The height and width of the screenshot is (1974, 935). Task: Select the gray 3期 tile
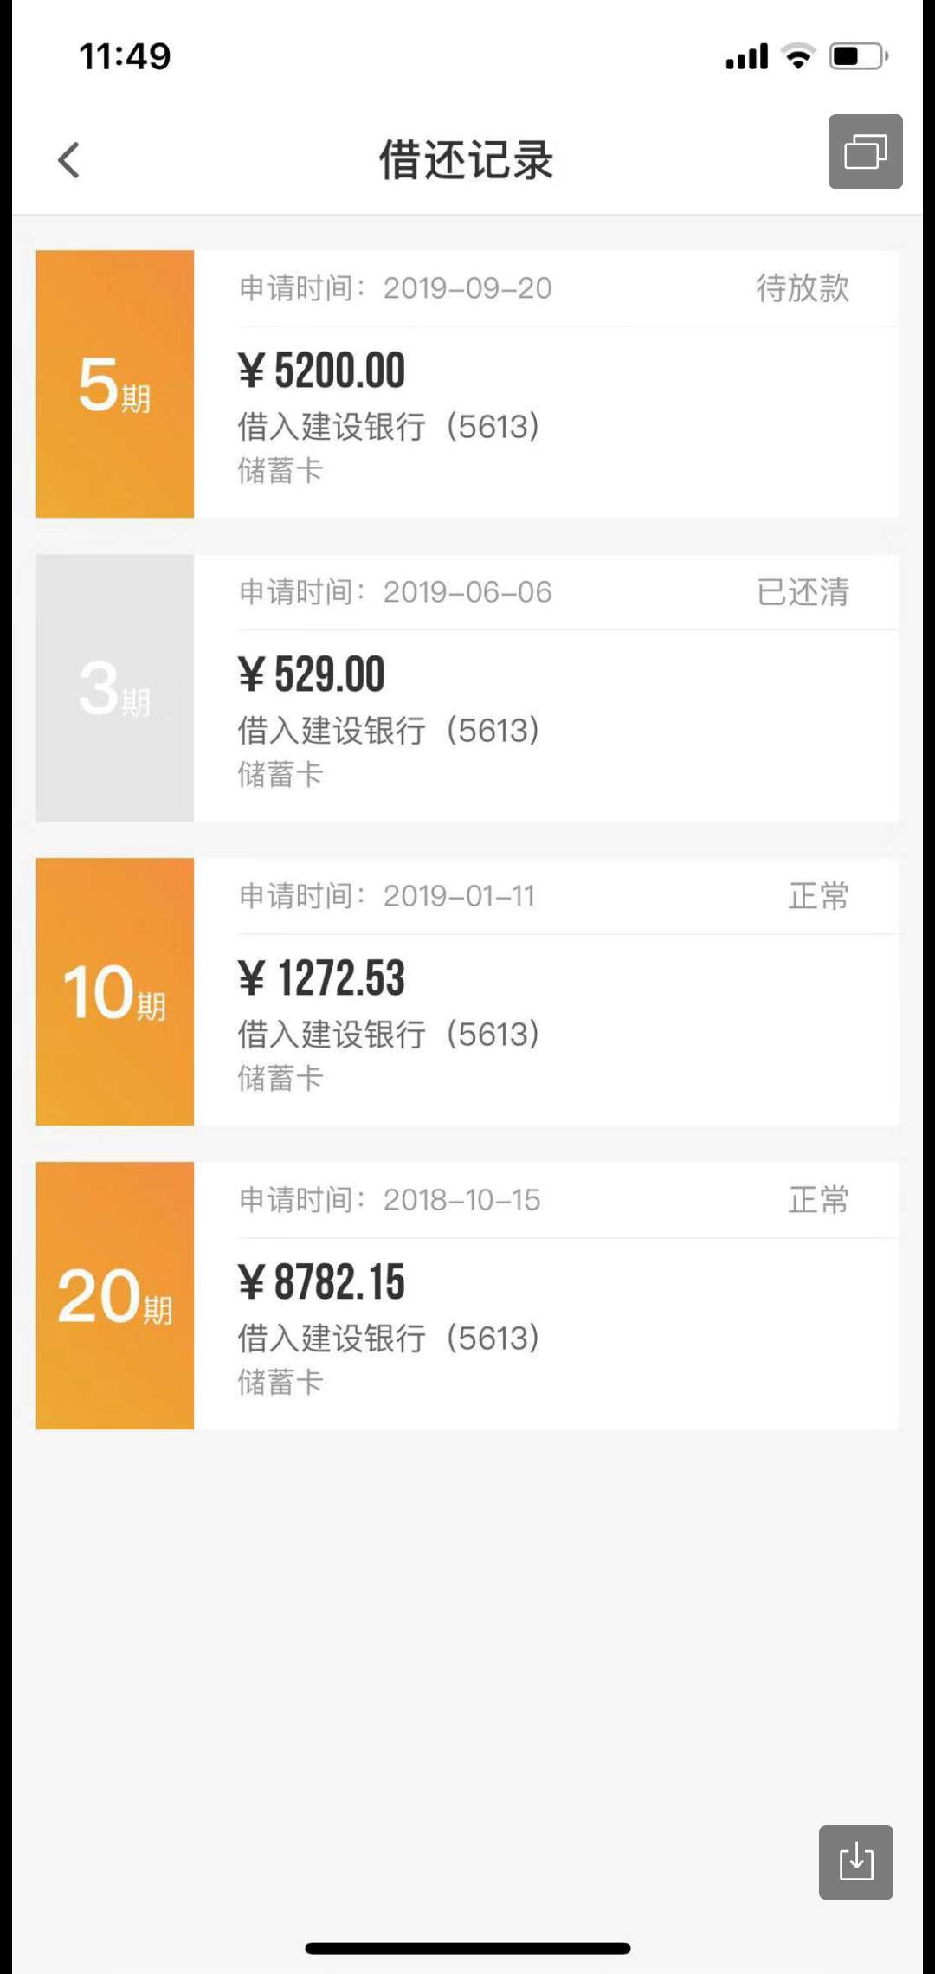click(x=115, y=688)
